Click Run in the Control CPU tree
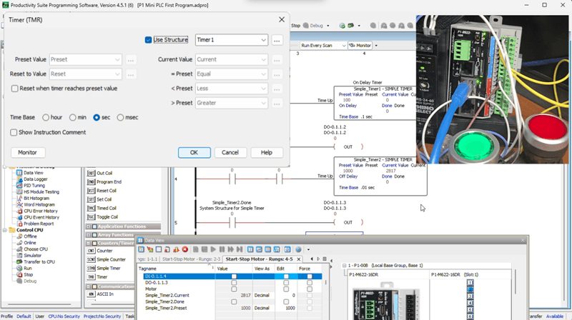This screenshot has width=572, height=320. (x=28, y=269)
